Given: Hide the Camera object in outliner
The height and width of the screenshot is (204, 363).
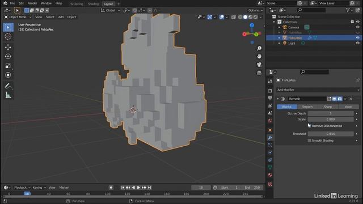Looking at the screenshot, I should [357, 27].
